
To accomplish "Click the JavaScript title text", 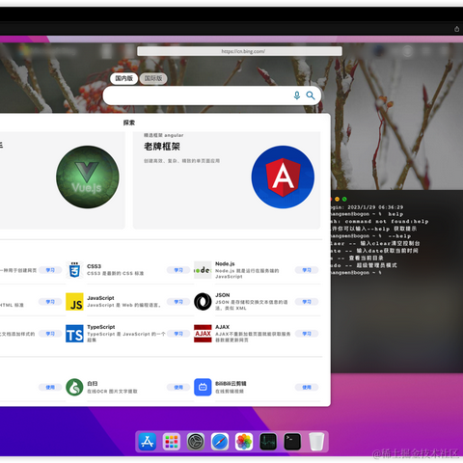I will click(100, 298).
